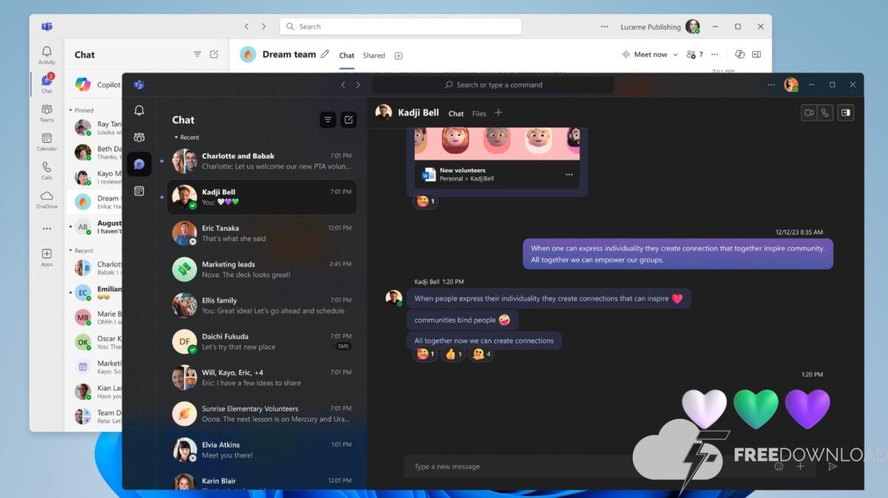Switch to the Files tab
The height and width of the screenshot is (498, 888).
479,114
